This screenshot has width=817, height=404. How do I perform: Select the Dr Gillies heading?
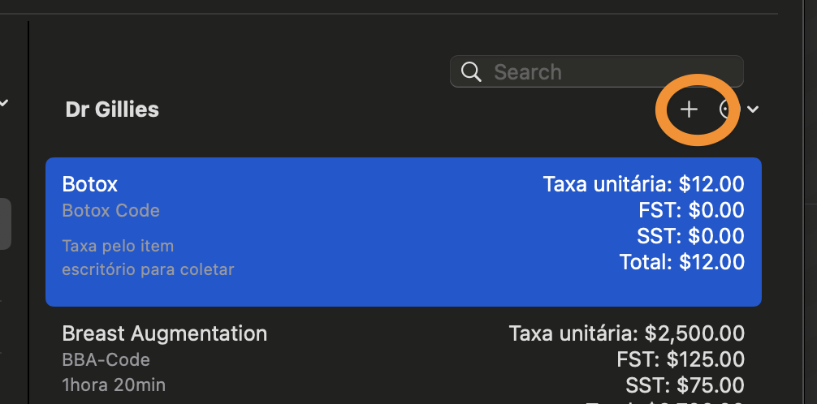click(112, 110)
